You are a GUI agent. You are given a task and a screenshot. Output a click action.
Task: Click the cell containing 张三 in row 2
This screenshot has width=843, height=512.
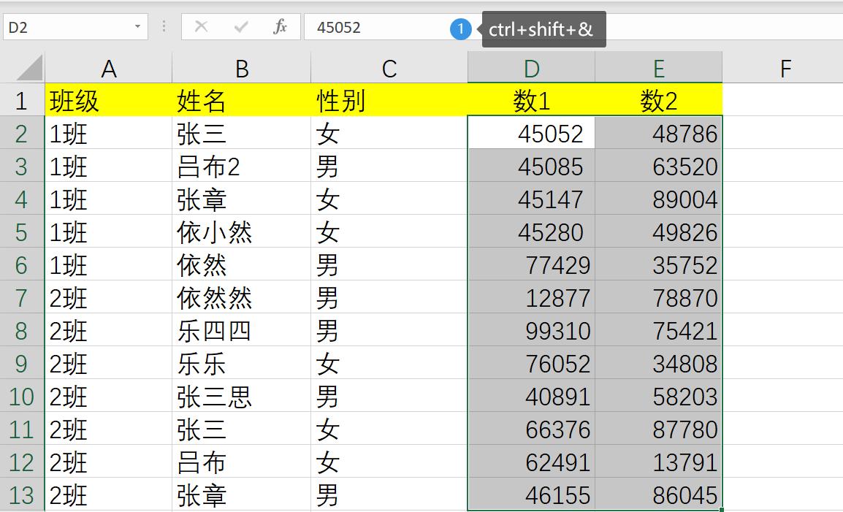point(234,134)
